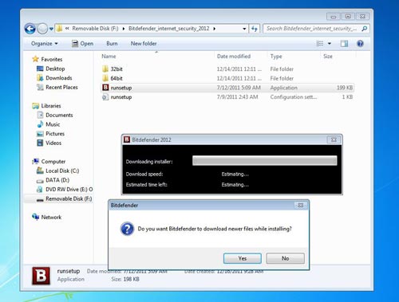Expand the arrow after Removable Disk (F:) breadcrumb
This screenshot has width=399, height=302.
coord(124,29)
